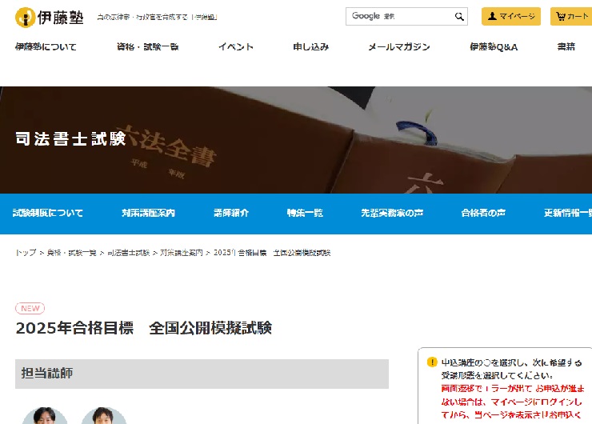This screenshot has height=424, width=592.
Task: Open the カート button
Action: (571, 16)
